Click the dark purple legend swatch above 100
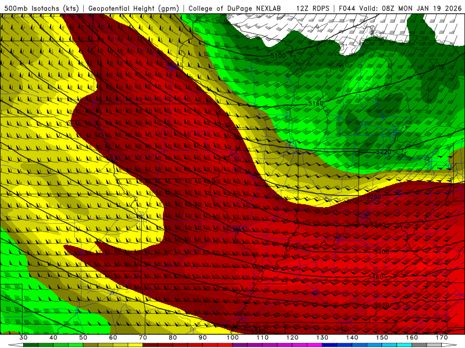The height and width of the screenshot is (348, 465). pos(240,345)
